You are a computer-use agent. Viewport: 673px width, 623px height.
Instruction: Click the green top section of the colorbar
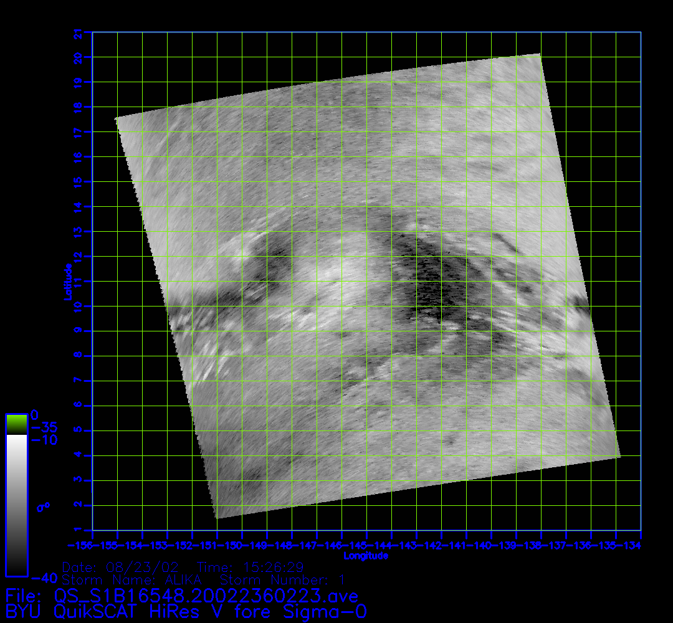pos(16,425)
